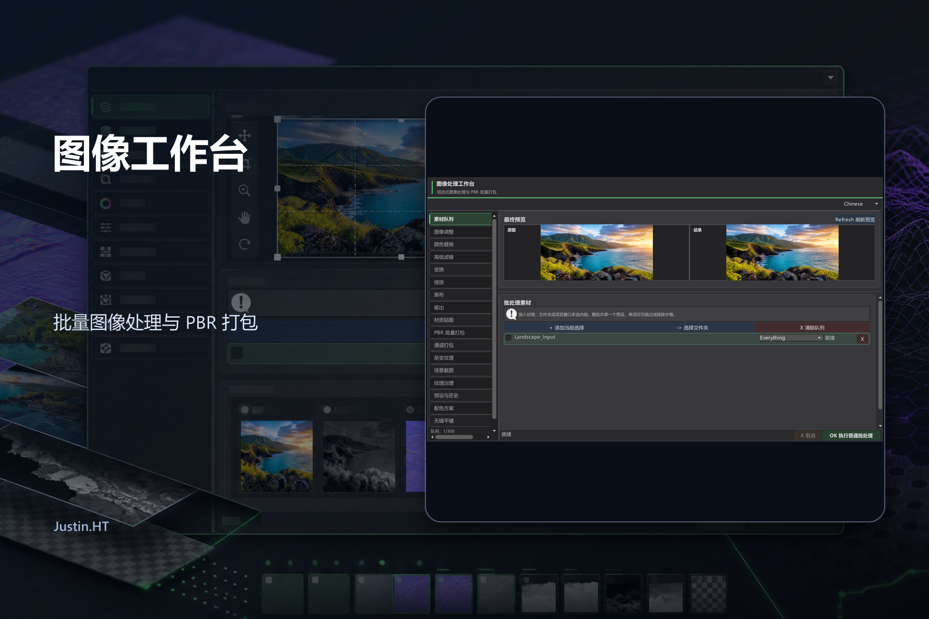Select the 缩放 sidebar item
929x619 pixels.
pos(460,282)
